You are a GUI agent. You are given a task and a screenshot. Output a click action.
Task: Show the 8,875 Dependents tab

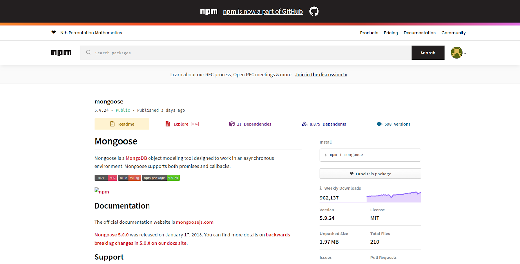[x=324, y=124]
